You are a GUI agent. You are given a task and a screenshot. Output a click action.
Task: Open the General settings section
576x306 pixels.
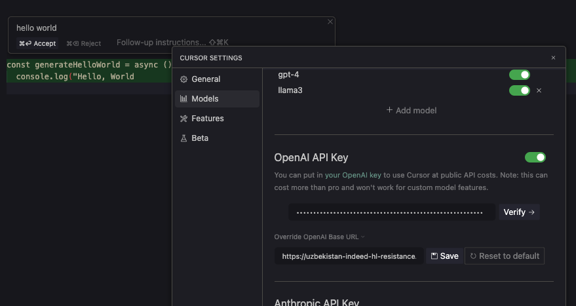(x=217, y=79)
